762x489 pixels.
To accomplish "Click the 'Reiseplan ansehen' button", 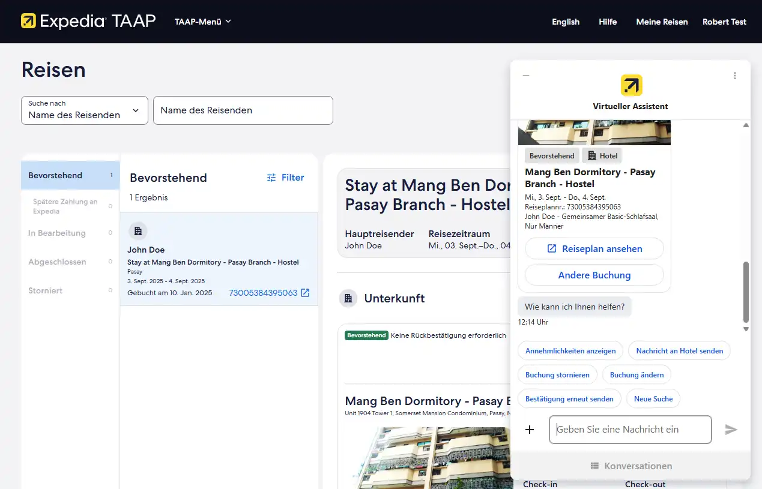I will click(x=594, y=248).
